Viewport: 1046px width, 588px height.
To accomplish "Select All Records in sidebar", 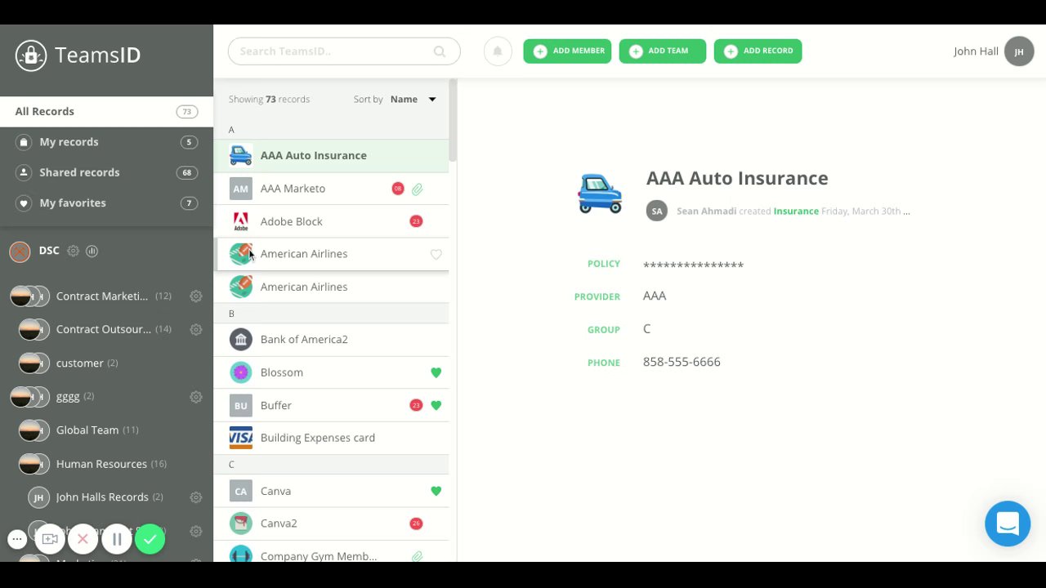I will pyautogui.click(x=106, y=112).
